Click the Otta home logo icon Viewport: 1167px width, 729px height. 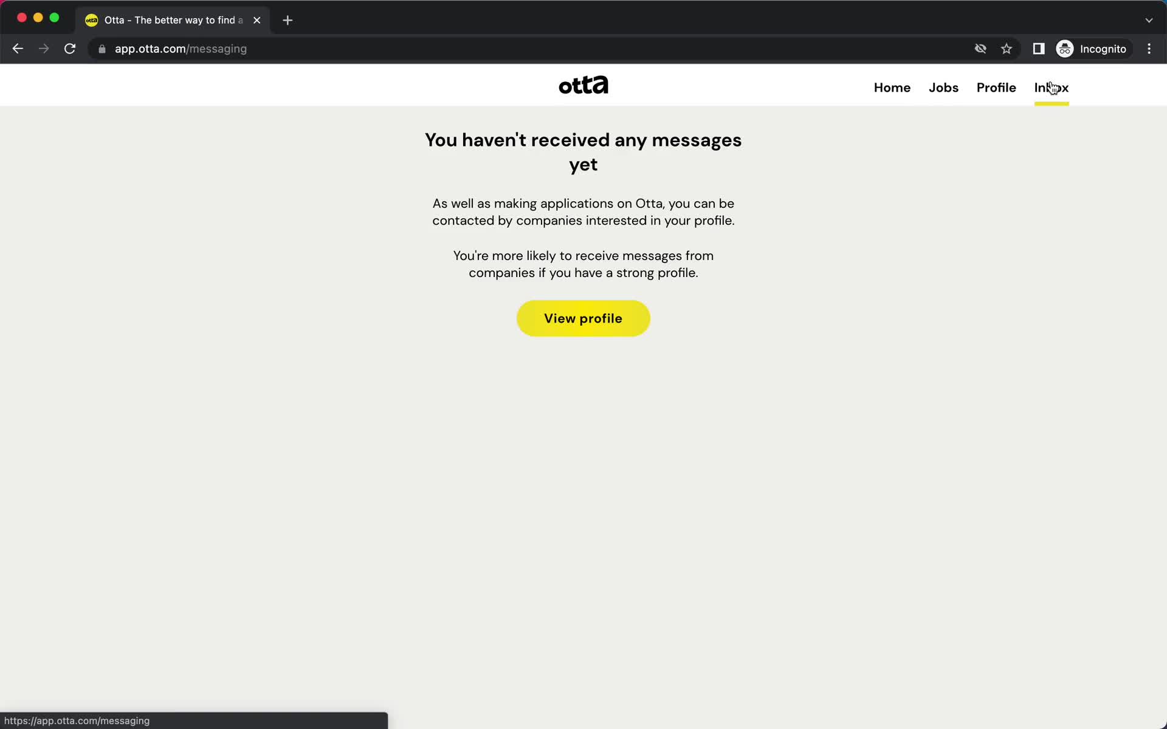tap(583, 85)
